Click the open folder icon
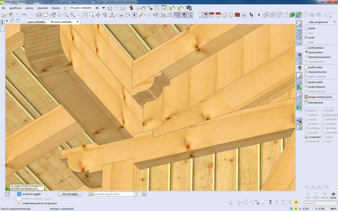The width and height of the screenshot is (338, 211). coord(4,15)
